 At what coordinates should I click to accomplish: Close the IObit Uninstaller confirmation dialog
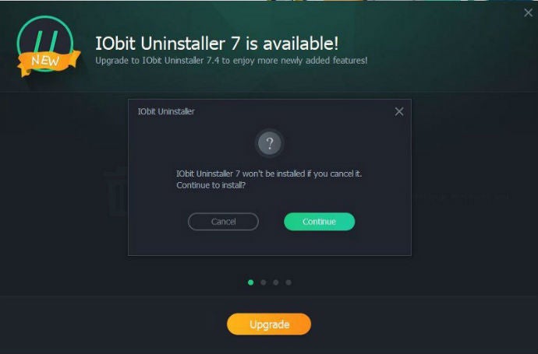[x=399, y=111]
